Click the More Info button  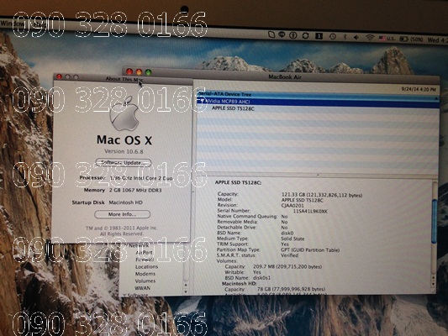coord(122,214)
